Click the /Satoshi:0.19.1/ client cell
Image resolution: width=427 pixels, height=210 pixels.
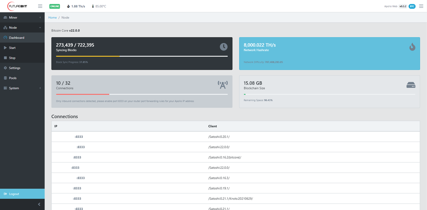tap(219, 188)
